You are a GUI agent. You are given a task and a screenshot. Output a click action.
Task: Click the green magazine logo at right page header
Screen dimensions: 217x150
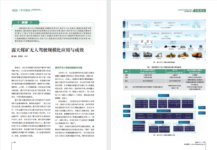tap(199, 11)
